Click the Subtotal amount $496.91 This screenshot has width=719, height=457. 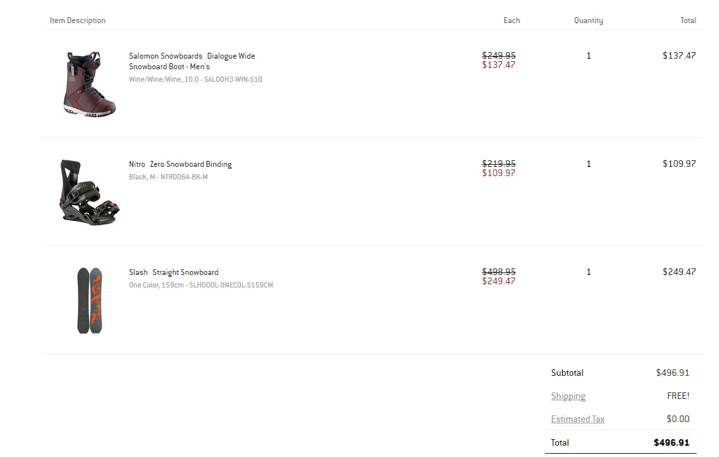pos(672,373)
